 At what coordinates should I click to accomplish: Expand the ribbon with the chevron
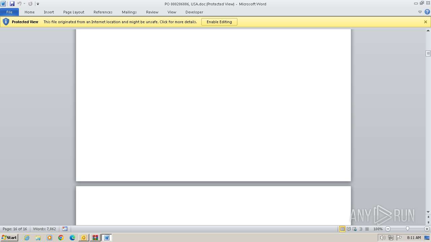[420, 12]
